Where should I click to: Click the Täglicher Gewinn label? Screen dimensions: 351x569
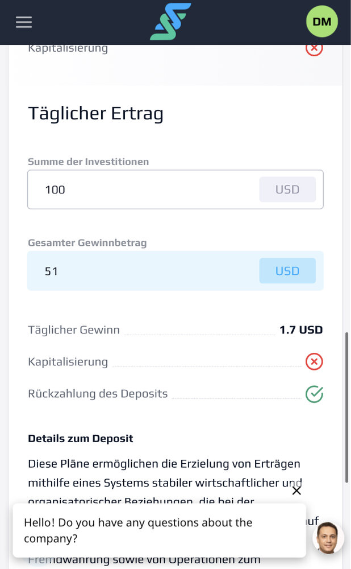74,330
